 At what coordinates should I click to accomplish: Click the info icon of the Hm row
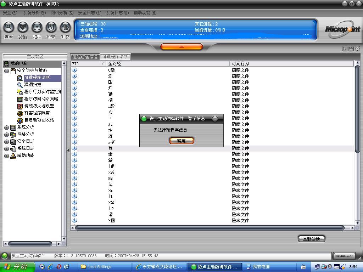[74, 190]
